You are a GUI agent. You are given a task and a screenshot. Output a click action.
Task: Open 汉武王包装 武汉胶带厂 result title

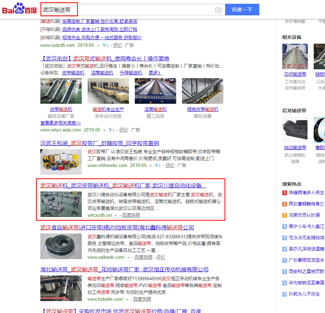[x=100, y=143]
